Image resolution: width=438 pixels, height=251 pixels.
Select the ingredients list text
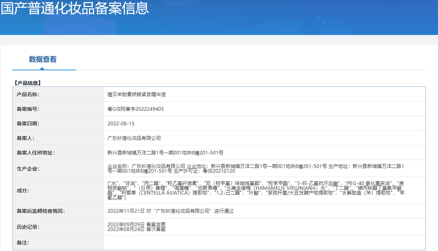256,190
